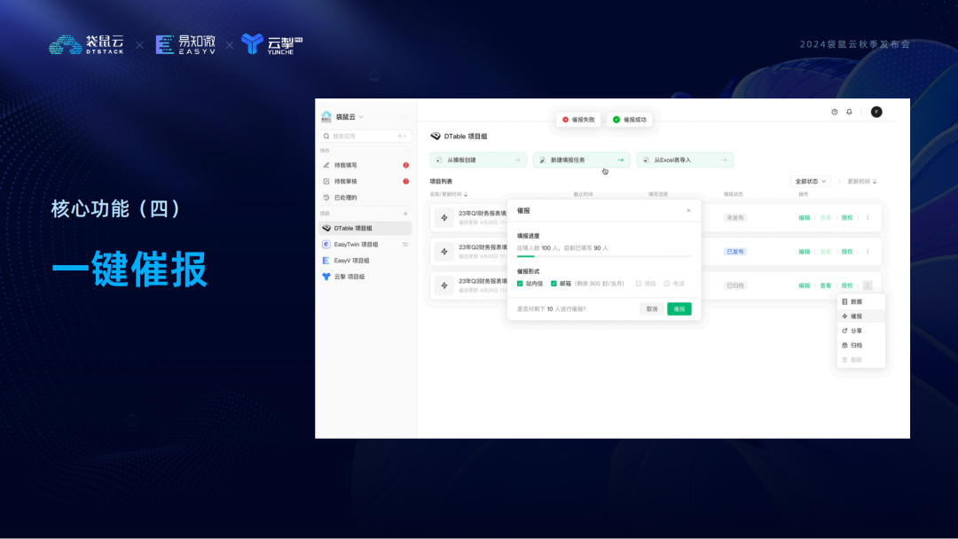Uncheck the 邮箱 checkbox
Screen dimensions: 958x539
coord(553,283)
